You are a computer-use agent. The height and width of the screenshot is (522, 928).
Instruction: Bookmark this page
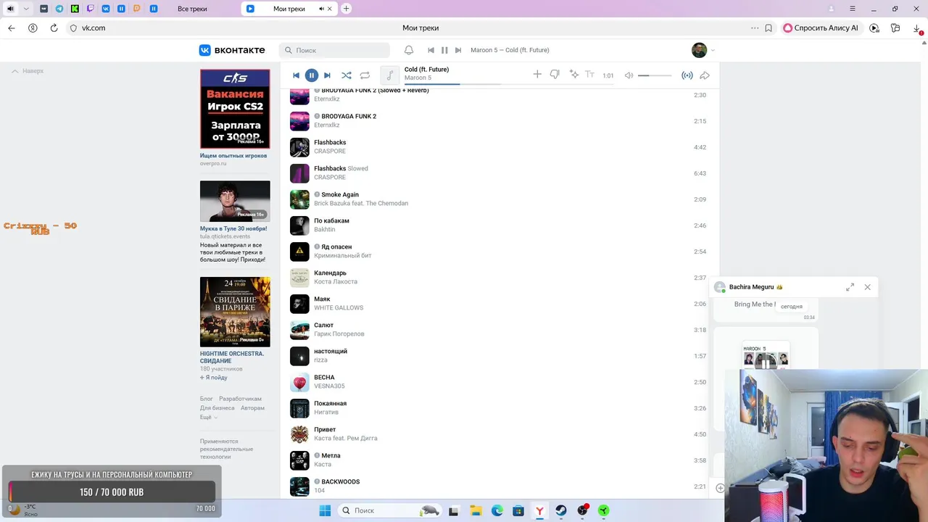point(768,28)
